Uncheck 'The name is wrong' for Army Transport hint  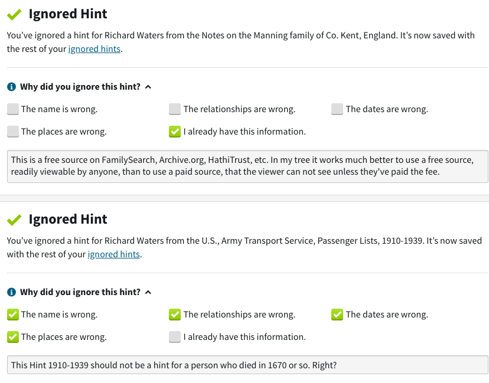tap(12, 315)
